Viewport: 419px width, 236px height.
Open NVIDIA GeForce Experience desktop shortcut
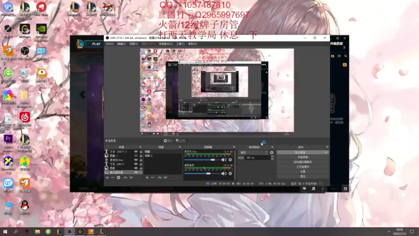(x=41, y=30)
